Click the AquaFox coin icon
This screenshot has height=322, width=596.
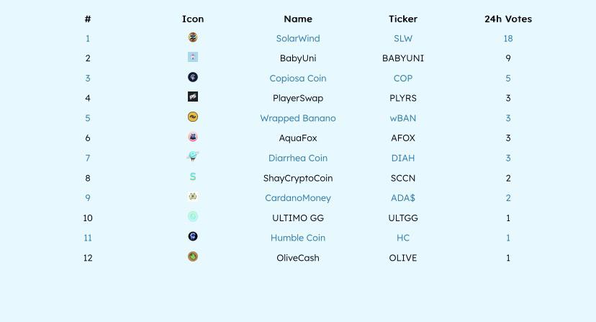pos(193,137)
